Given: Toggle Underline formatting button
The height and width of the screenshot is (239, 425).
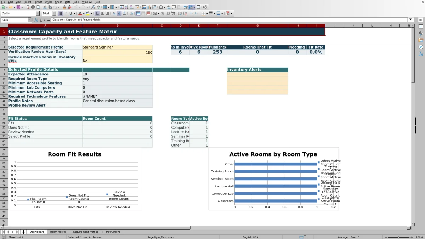Looking at the screenshot, I should 70,13.
